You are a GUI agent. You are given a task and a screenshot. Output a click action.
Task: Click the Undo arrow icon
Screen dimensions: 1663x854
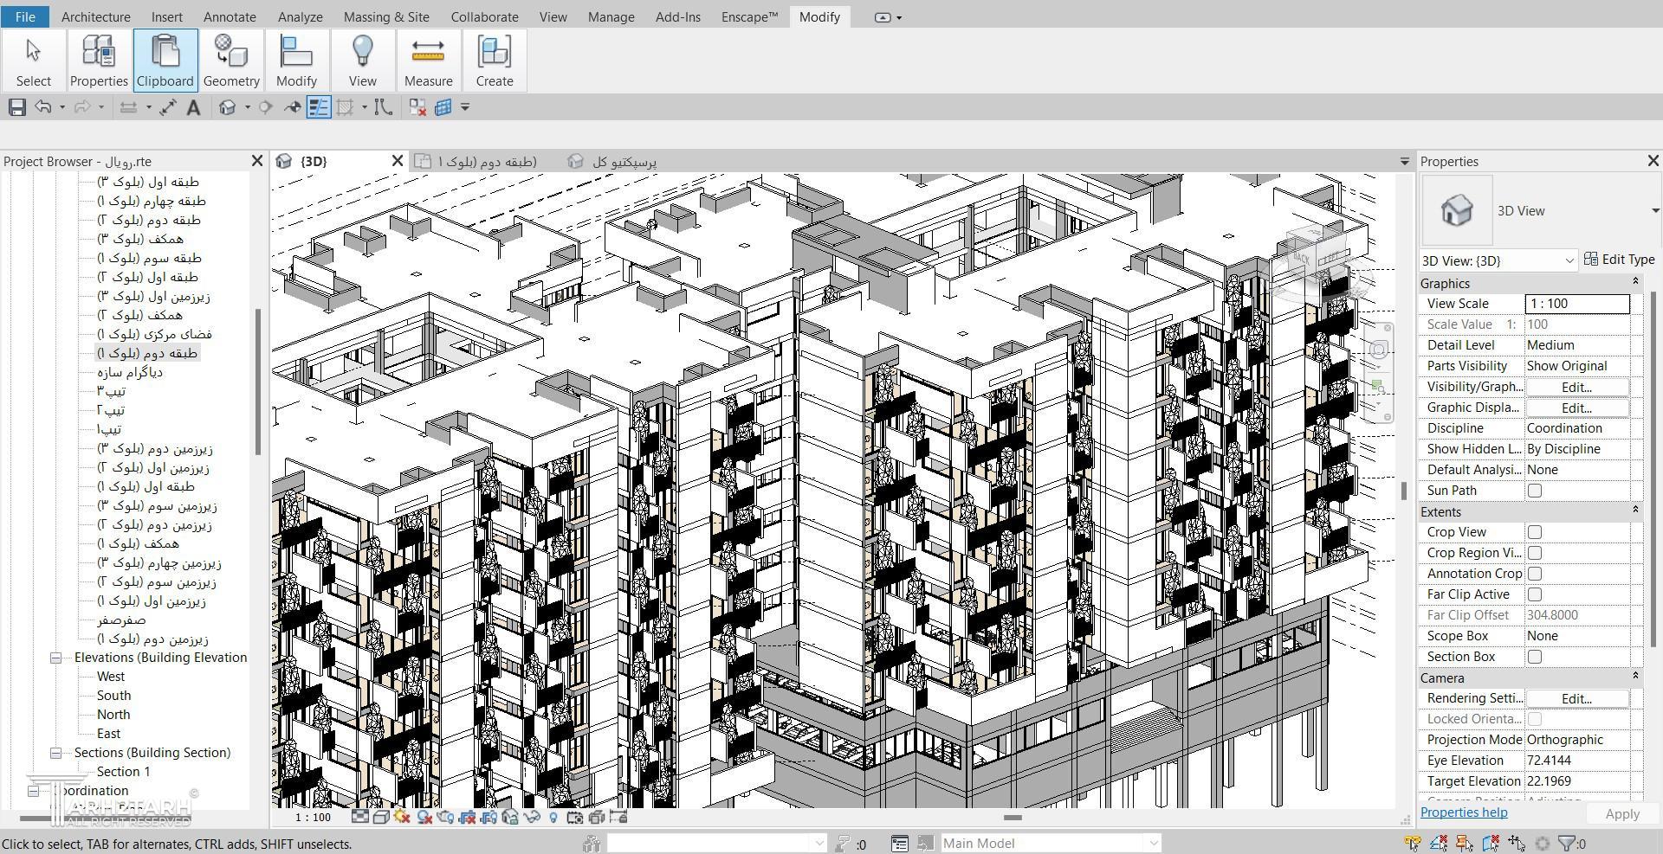tap(42, 107)
